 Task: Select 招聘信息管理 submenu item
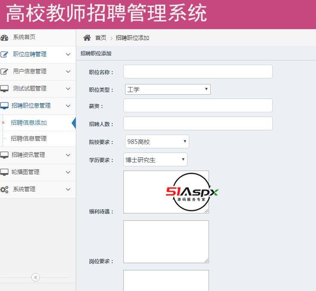[29, 138]
